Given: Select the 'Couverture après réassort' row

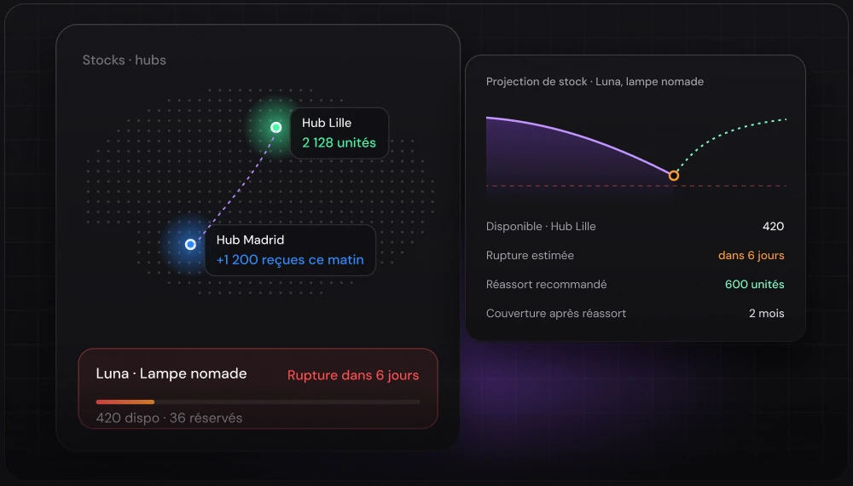Looking at the screenshot, I should click(x=635, y=313).
